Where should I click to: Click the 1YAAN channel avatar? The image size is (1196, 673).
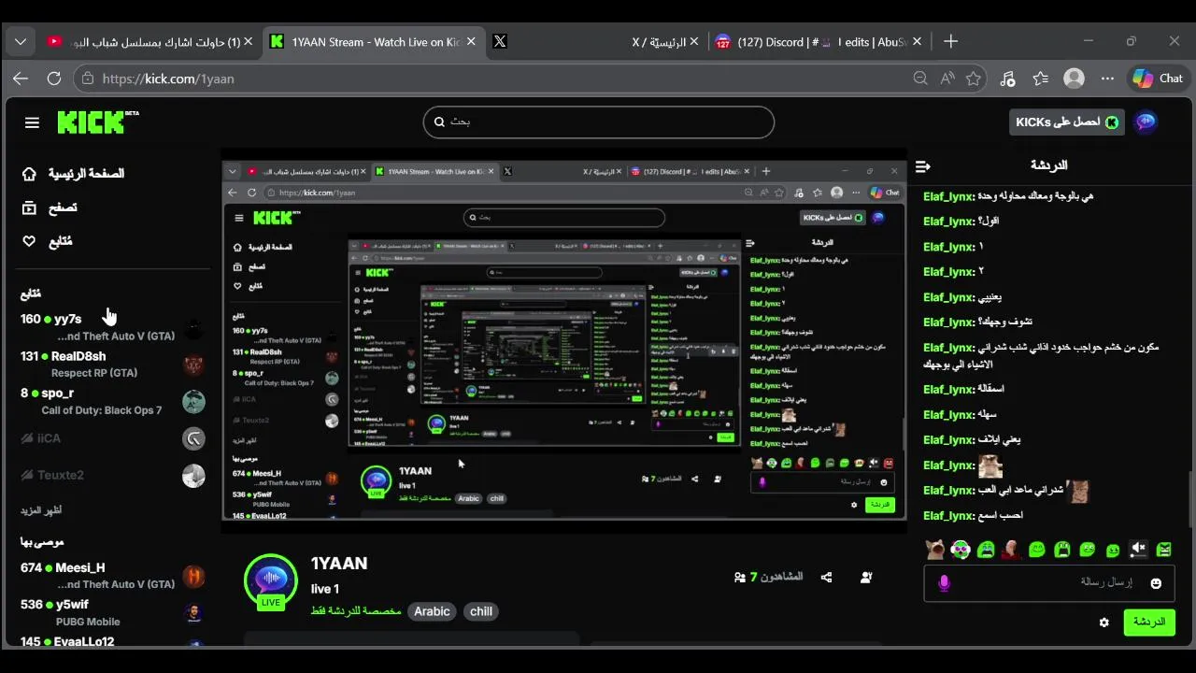click(271, 580)
